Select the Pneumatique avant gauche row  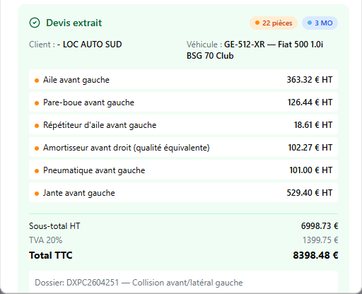pos(183,170)
